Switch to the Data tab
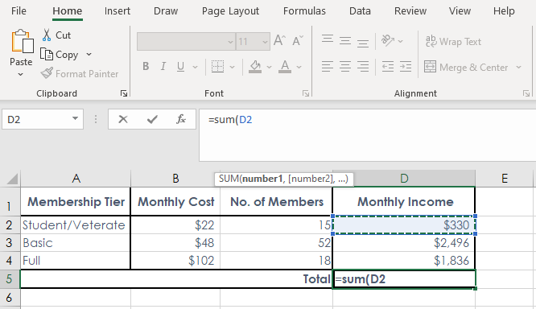The width and height of the screenshot is (536, 309). pos(360,11)
